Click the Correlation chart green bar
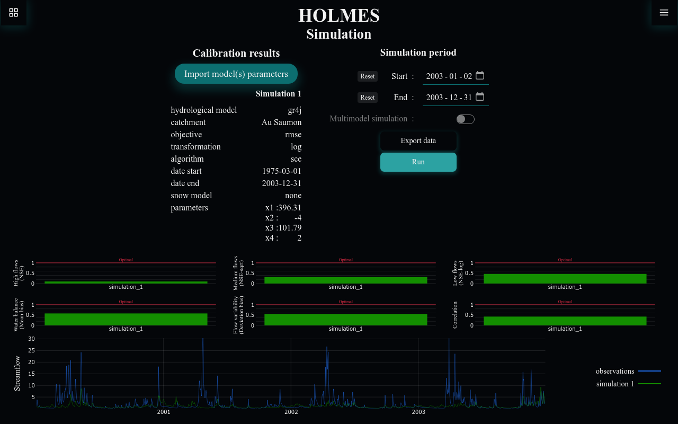 tap(565, 320)
